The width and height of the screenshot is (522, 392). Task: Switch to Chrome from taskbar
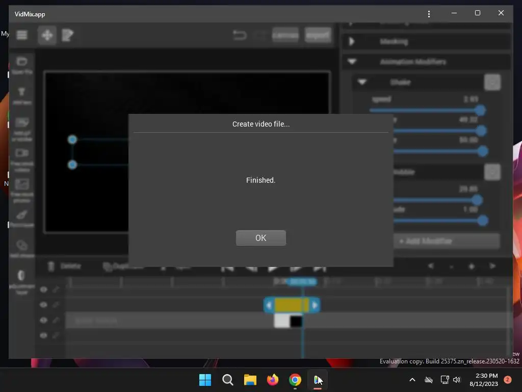(x=295, y=380)
